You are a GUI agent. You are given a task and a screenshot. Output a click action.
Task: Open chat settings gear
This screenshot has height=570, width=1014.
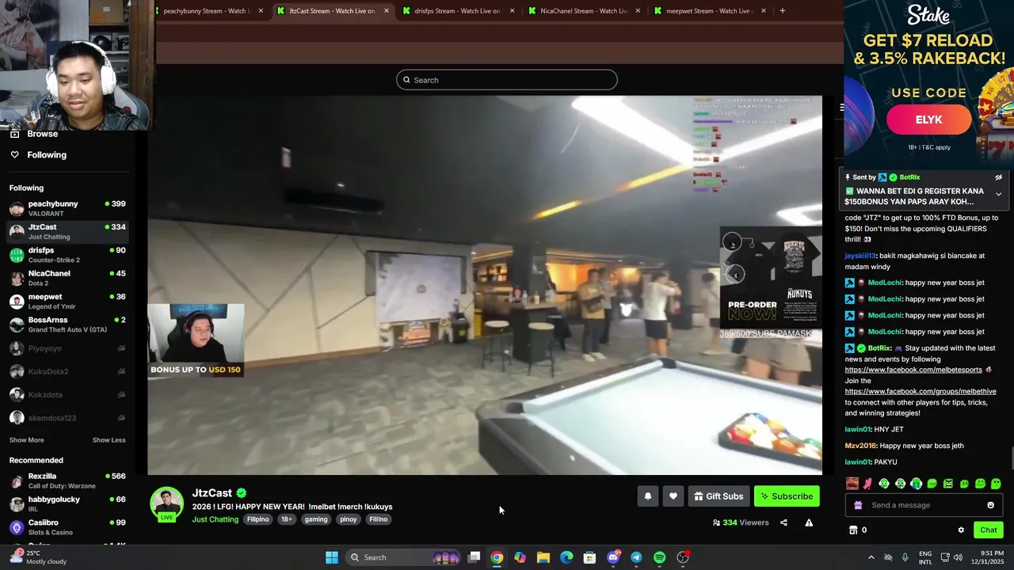pos(961,530)
